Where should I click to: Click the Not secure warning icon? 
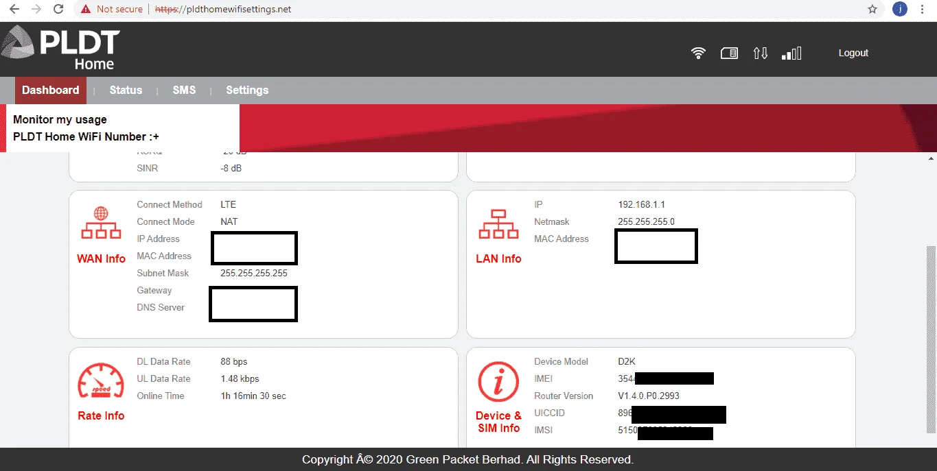(x=86, y=10)
